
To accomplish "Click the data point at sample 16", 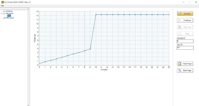I will tap(129, 15).
